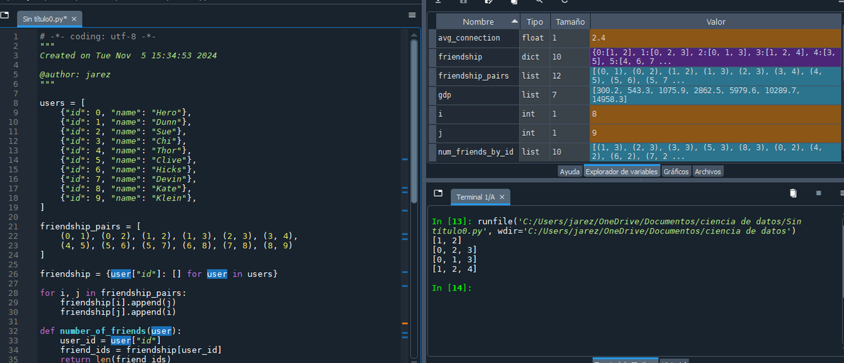Place cursor on the Thor user line
This screenshot has height=363, width=844.
click(125, 150)
